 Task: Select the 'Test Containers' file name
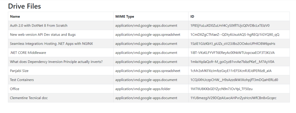tap(22, 80)
